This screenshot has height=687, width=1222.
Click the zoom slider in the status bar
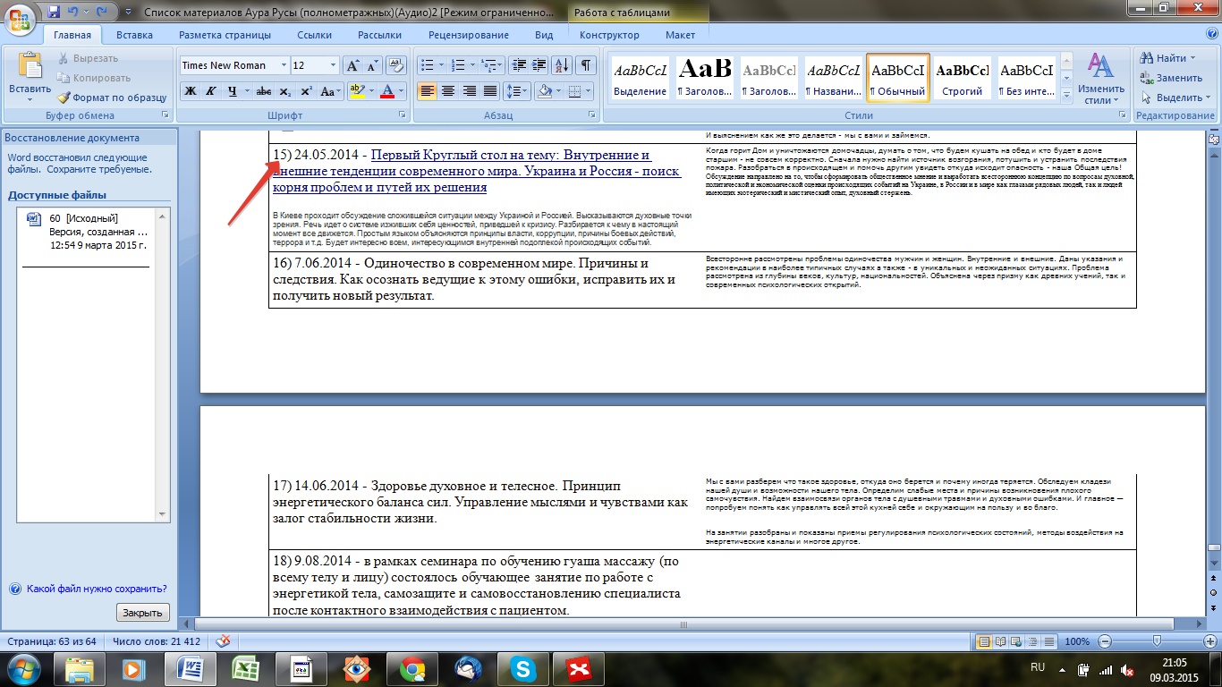point(1157,641)
